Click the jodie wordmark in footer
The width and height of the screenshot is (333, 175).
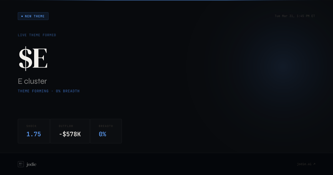[x=31, y=164]
